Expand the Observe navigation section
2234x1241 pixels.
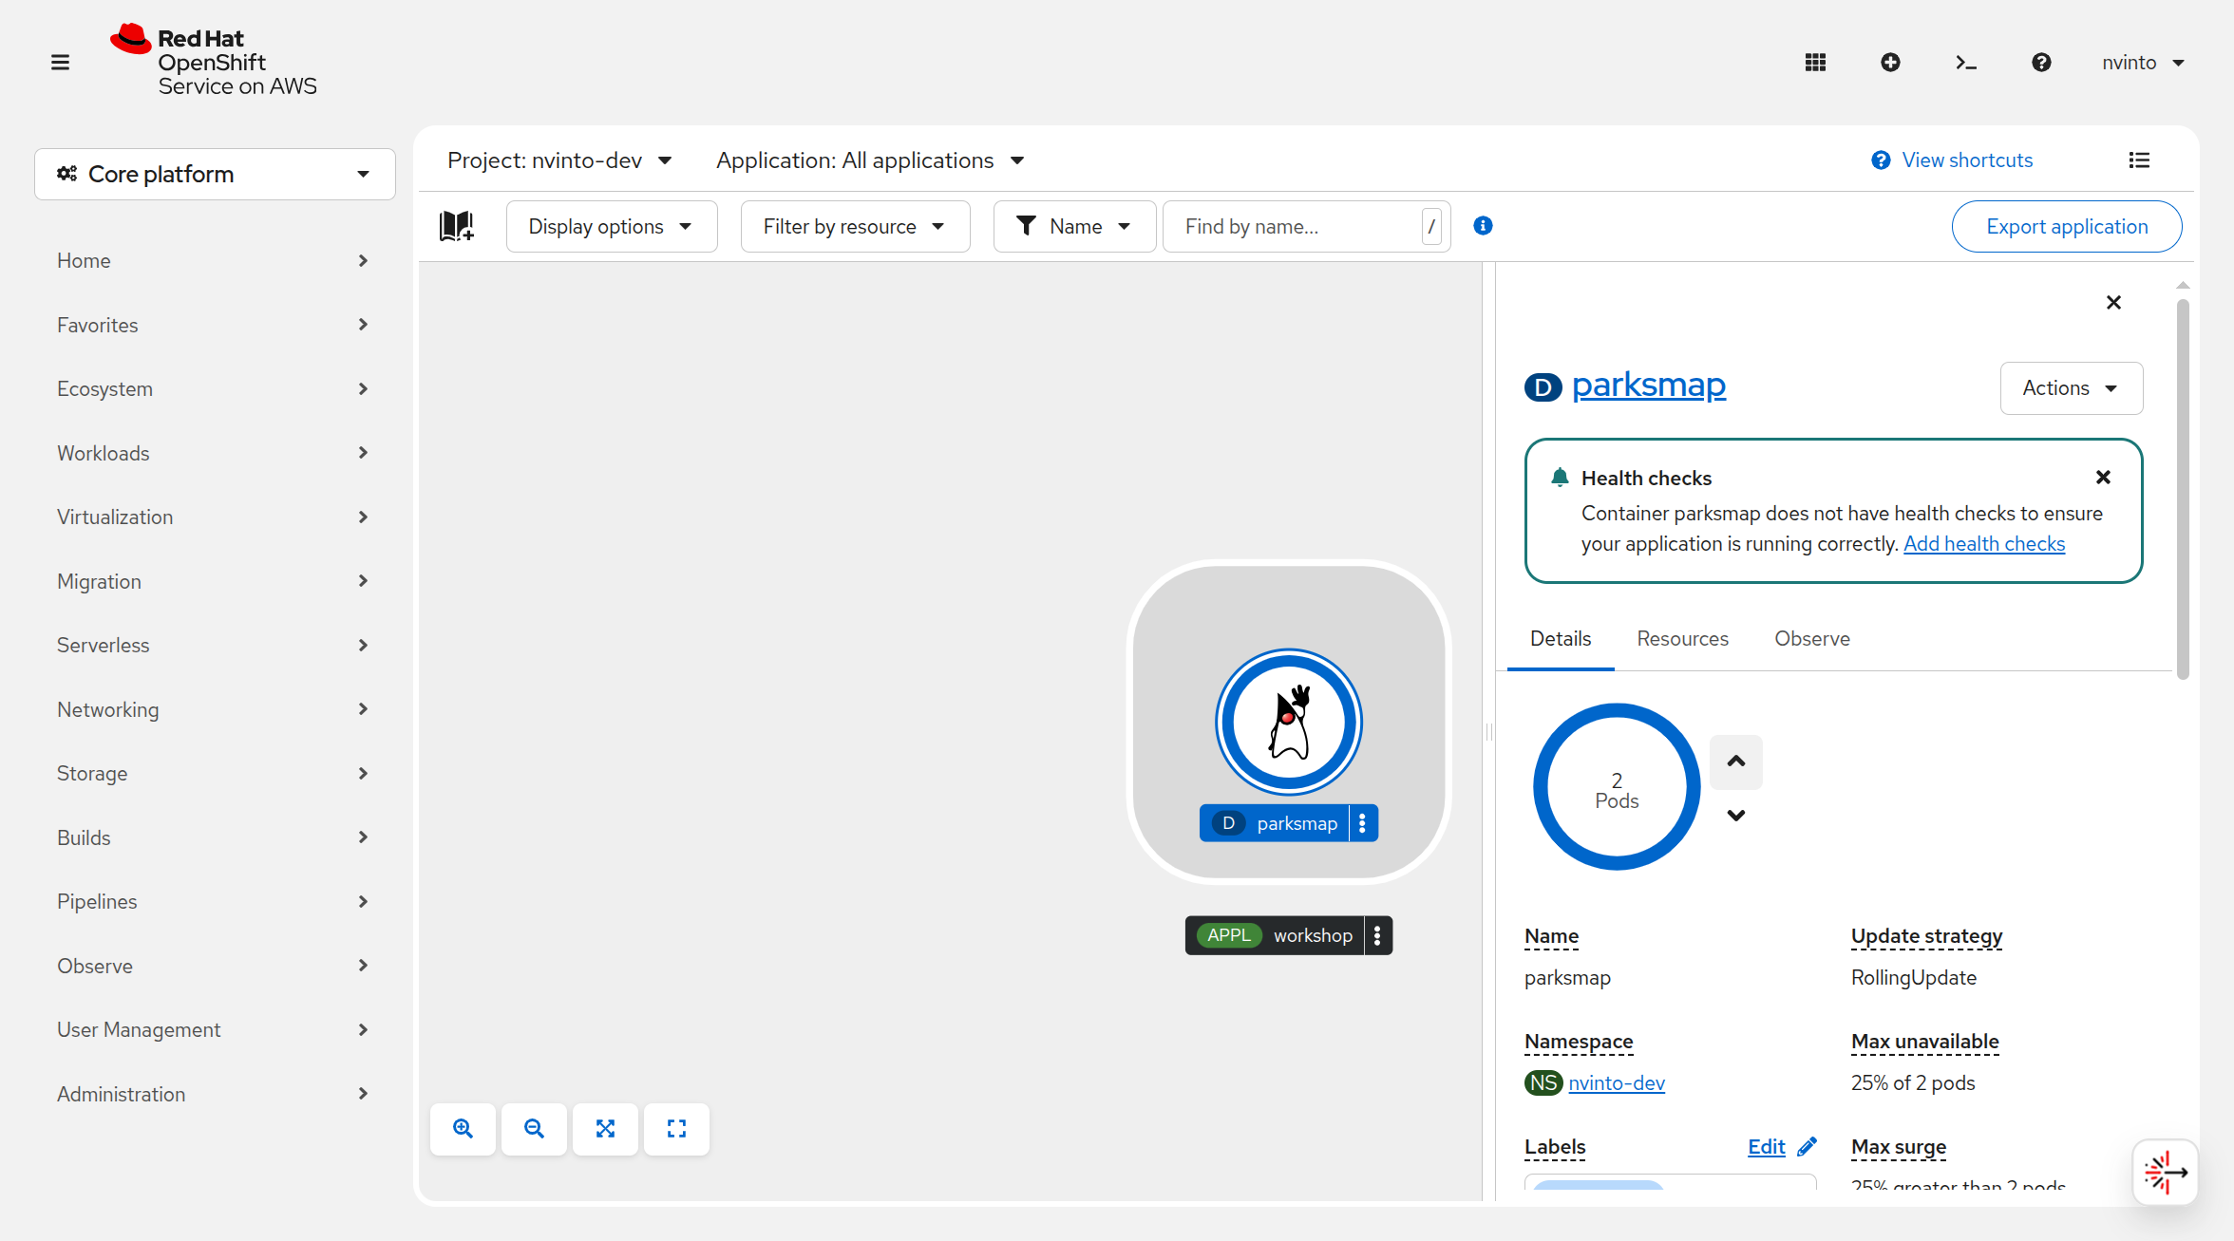click(x=214, y=966)
